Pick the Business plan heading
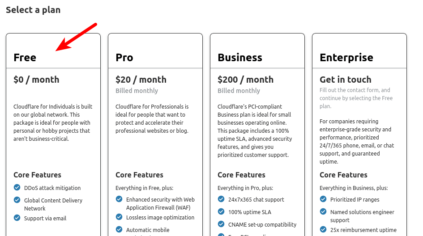 coord(240,58)
